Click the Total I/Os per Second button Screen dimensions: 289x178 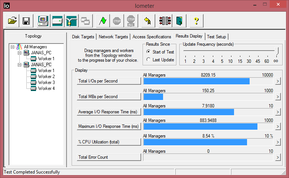pyautogui.click(x=109, y=81)
